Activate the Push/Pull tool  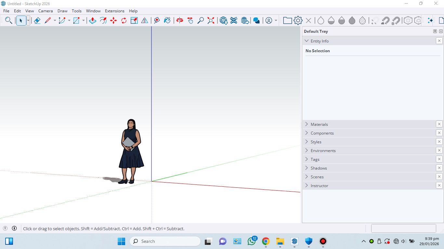(93, 20)
